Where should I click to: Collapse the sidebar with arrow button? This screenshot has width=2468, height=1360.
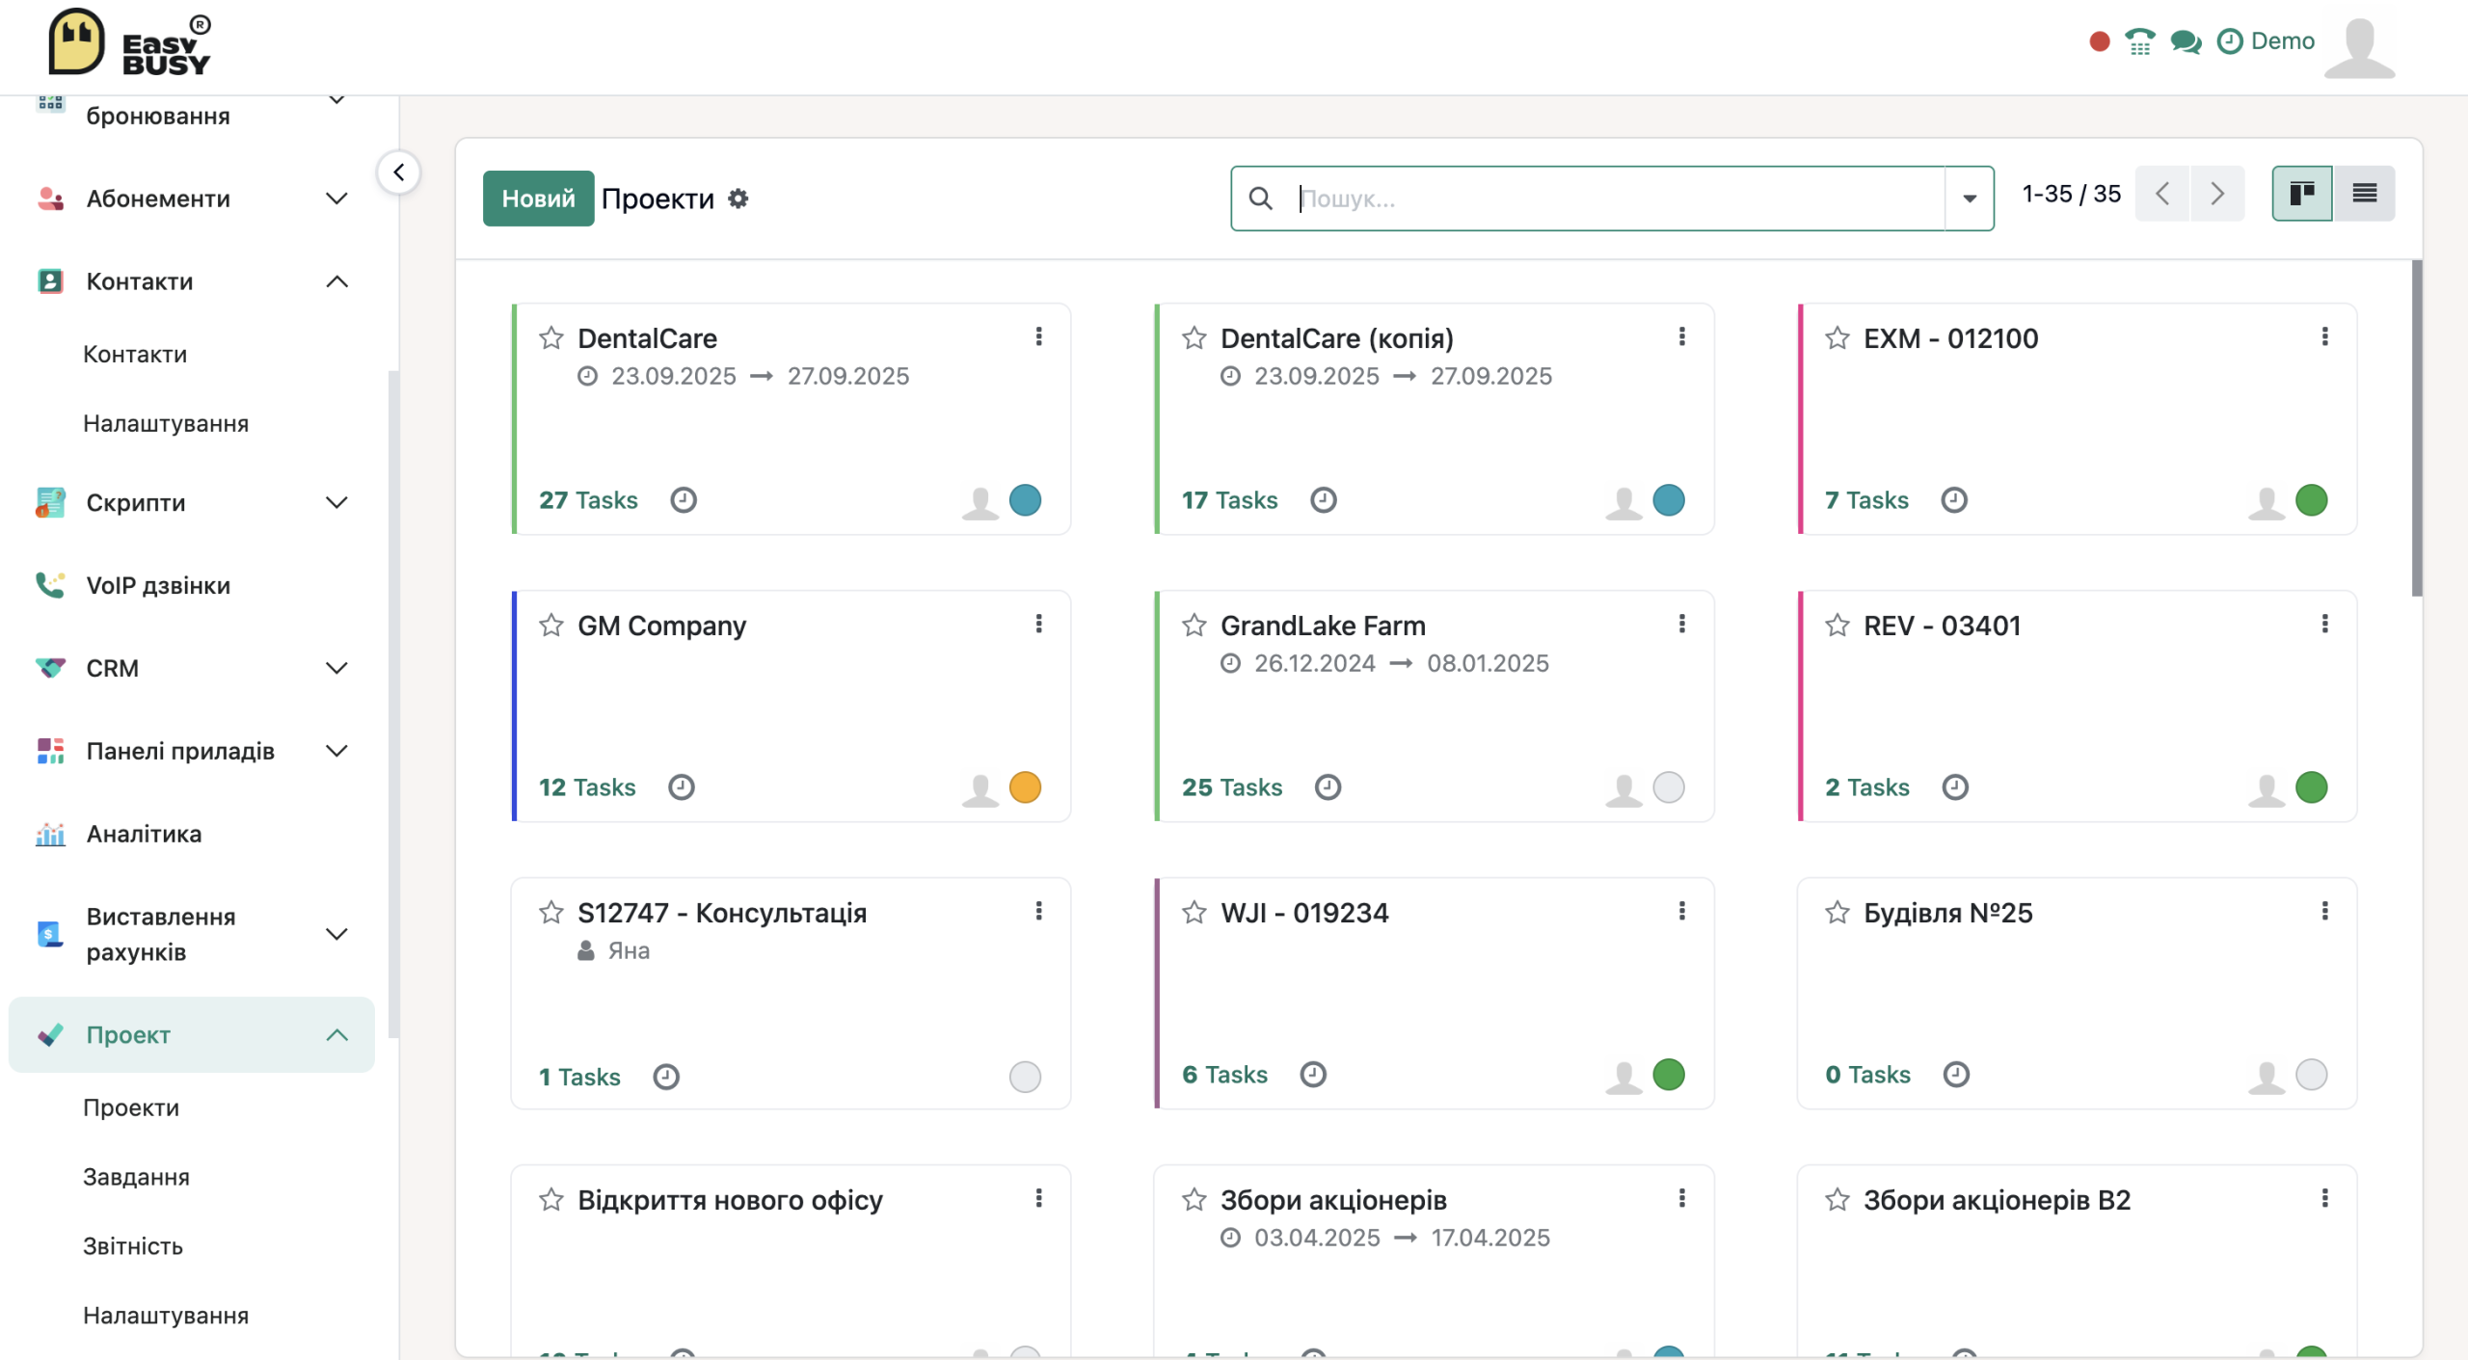(x=398, y=173)
